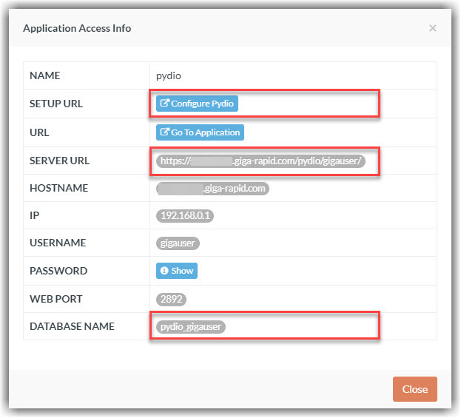Dismiss dialog using the X in header

click(x=432, y=28)
